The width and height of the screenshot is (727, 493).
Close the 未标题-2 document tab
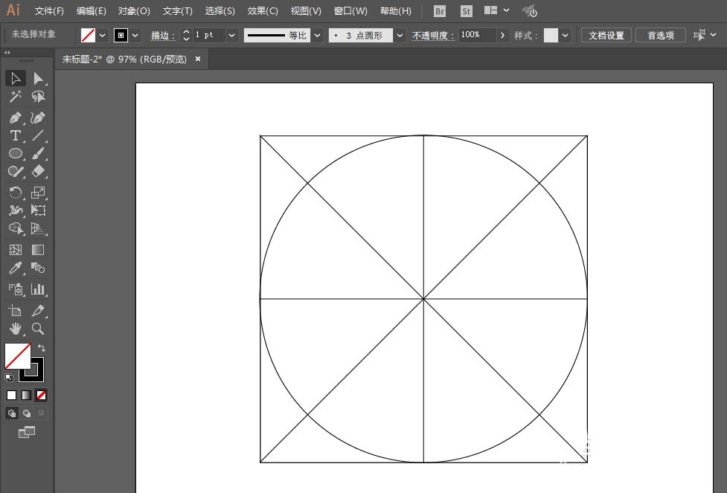tap(198, 59)
